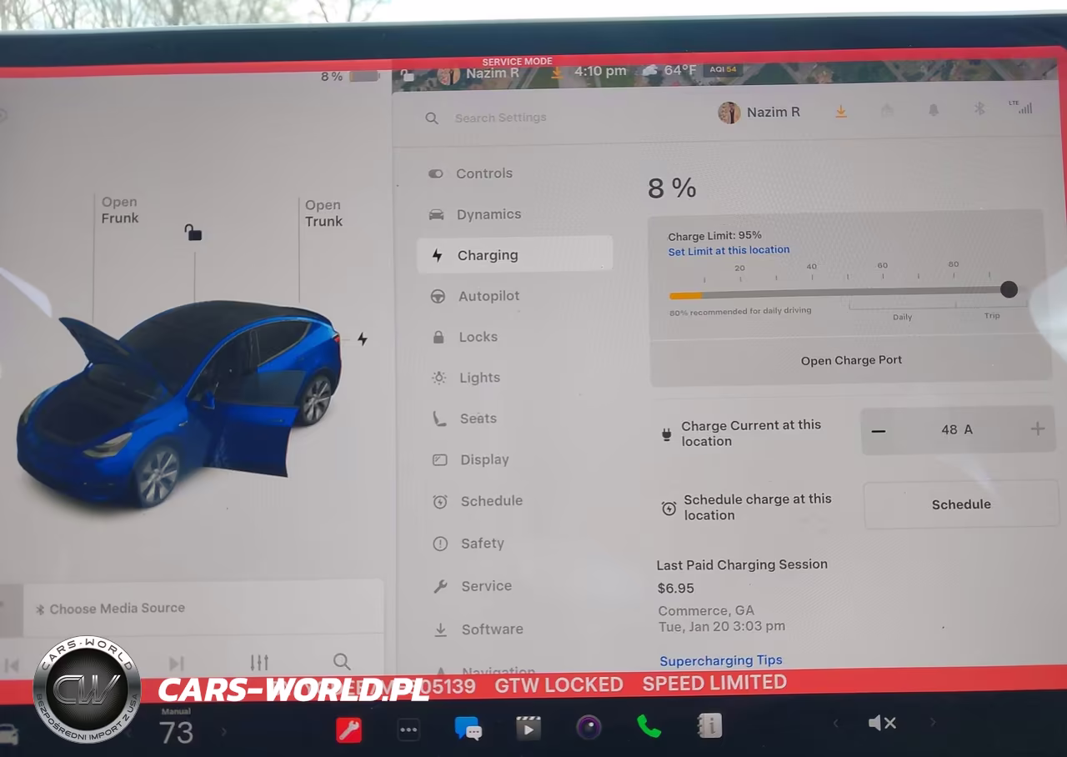Click the Search Settings field

click(500, 118)
